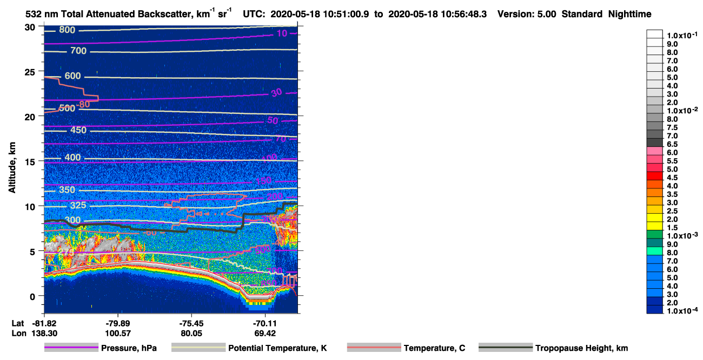
Task: Click the '4.5' color bar label
Action: click(671, 177)
